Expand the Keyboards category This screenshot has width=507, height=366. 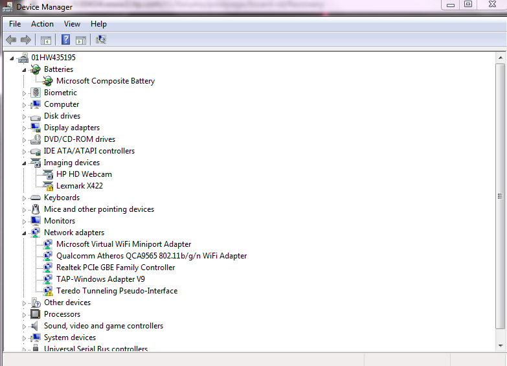point(24,198)
